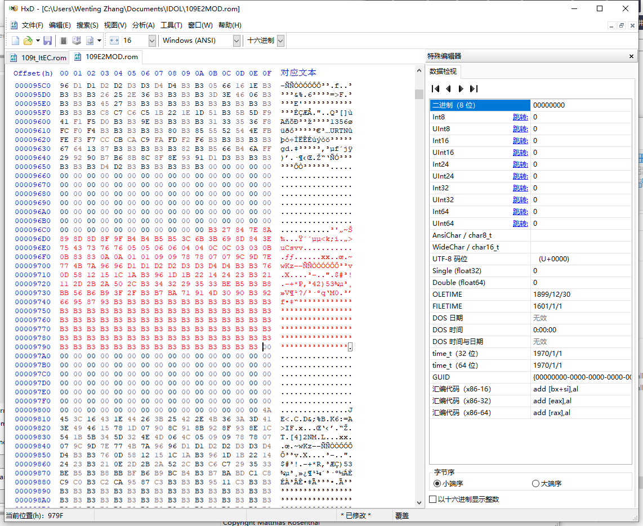Image resolution: width=643 pixels, height=526 pixels.
Task: Open the 帮助(H) menu
Action: (x=230, y=25)
